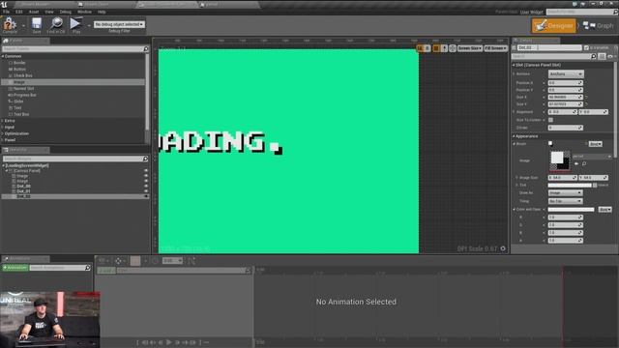619x348 pixels.
Task: Click the animation search magnifier icon
Action: coord(88,268)
